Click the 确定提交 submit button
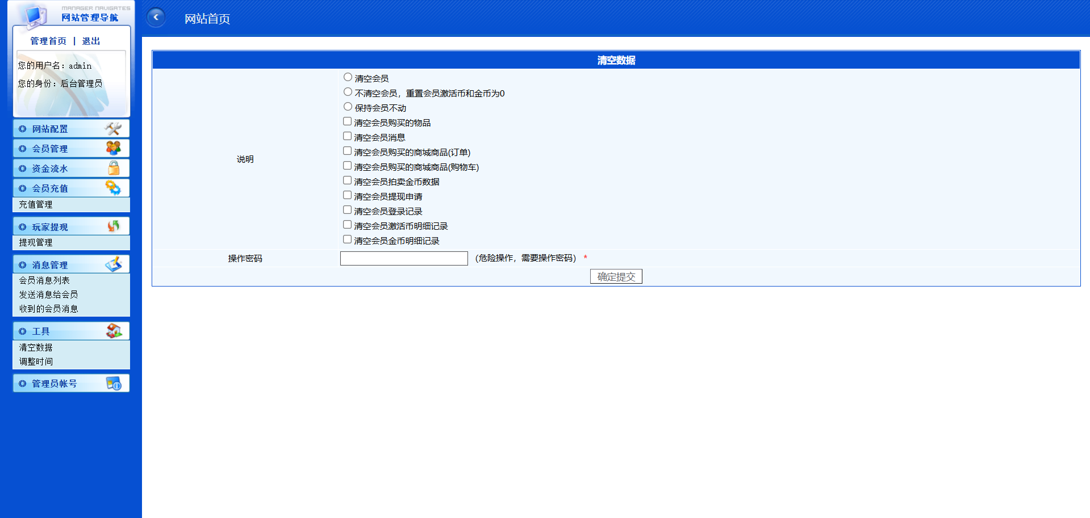This screenshot has height=518, width=1090. 616,276
